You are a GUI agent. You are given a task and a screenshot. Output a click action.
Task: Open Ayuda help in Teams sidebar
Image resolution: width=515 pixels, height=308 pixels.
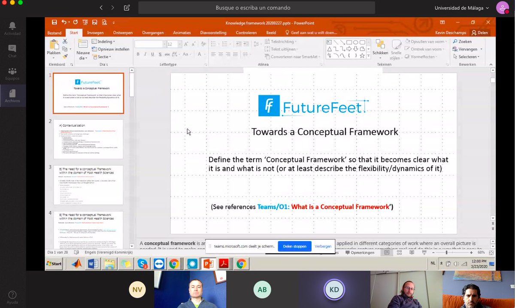click(12, 297)
